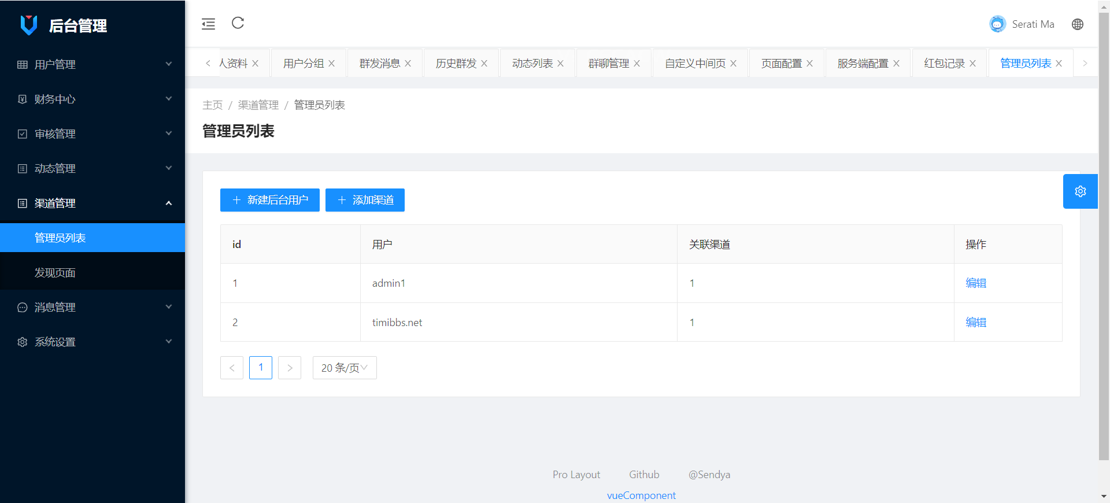Click 编辑 for user admin1
Image resolution: width=1110 pixels, height=503 pixels.
pyautogui.click(x=975, y=283)
